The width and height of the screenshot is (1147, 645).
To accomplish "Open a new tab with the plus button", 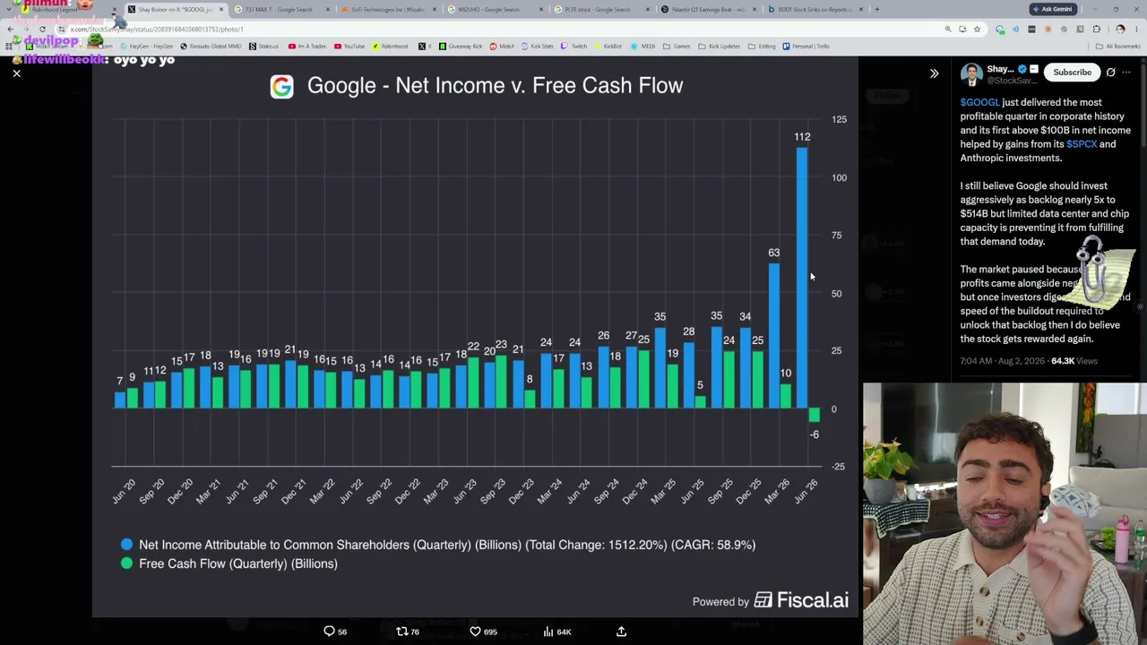I will (876, 10).
